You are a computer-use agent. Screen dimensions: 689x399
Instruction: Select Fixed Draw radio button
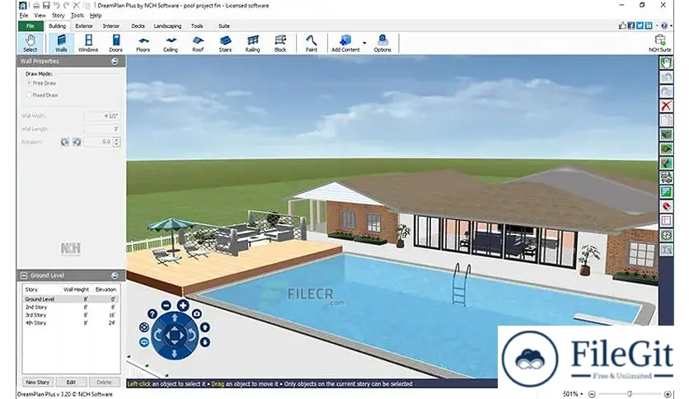tap(30, 95)
